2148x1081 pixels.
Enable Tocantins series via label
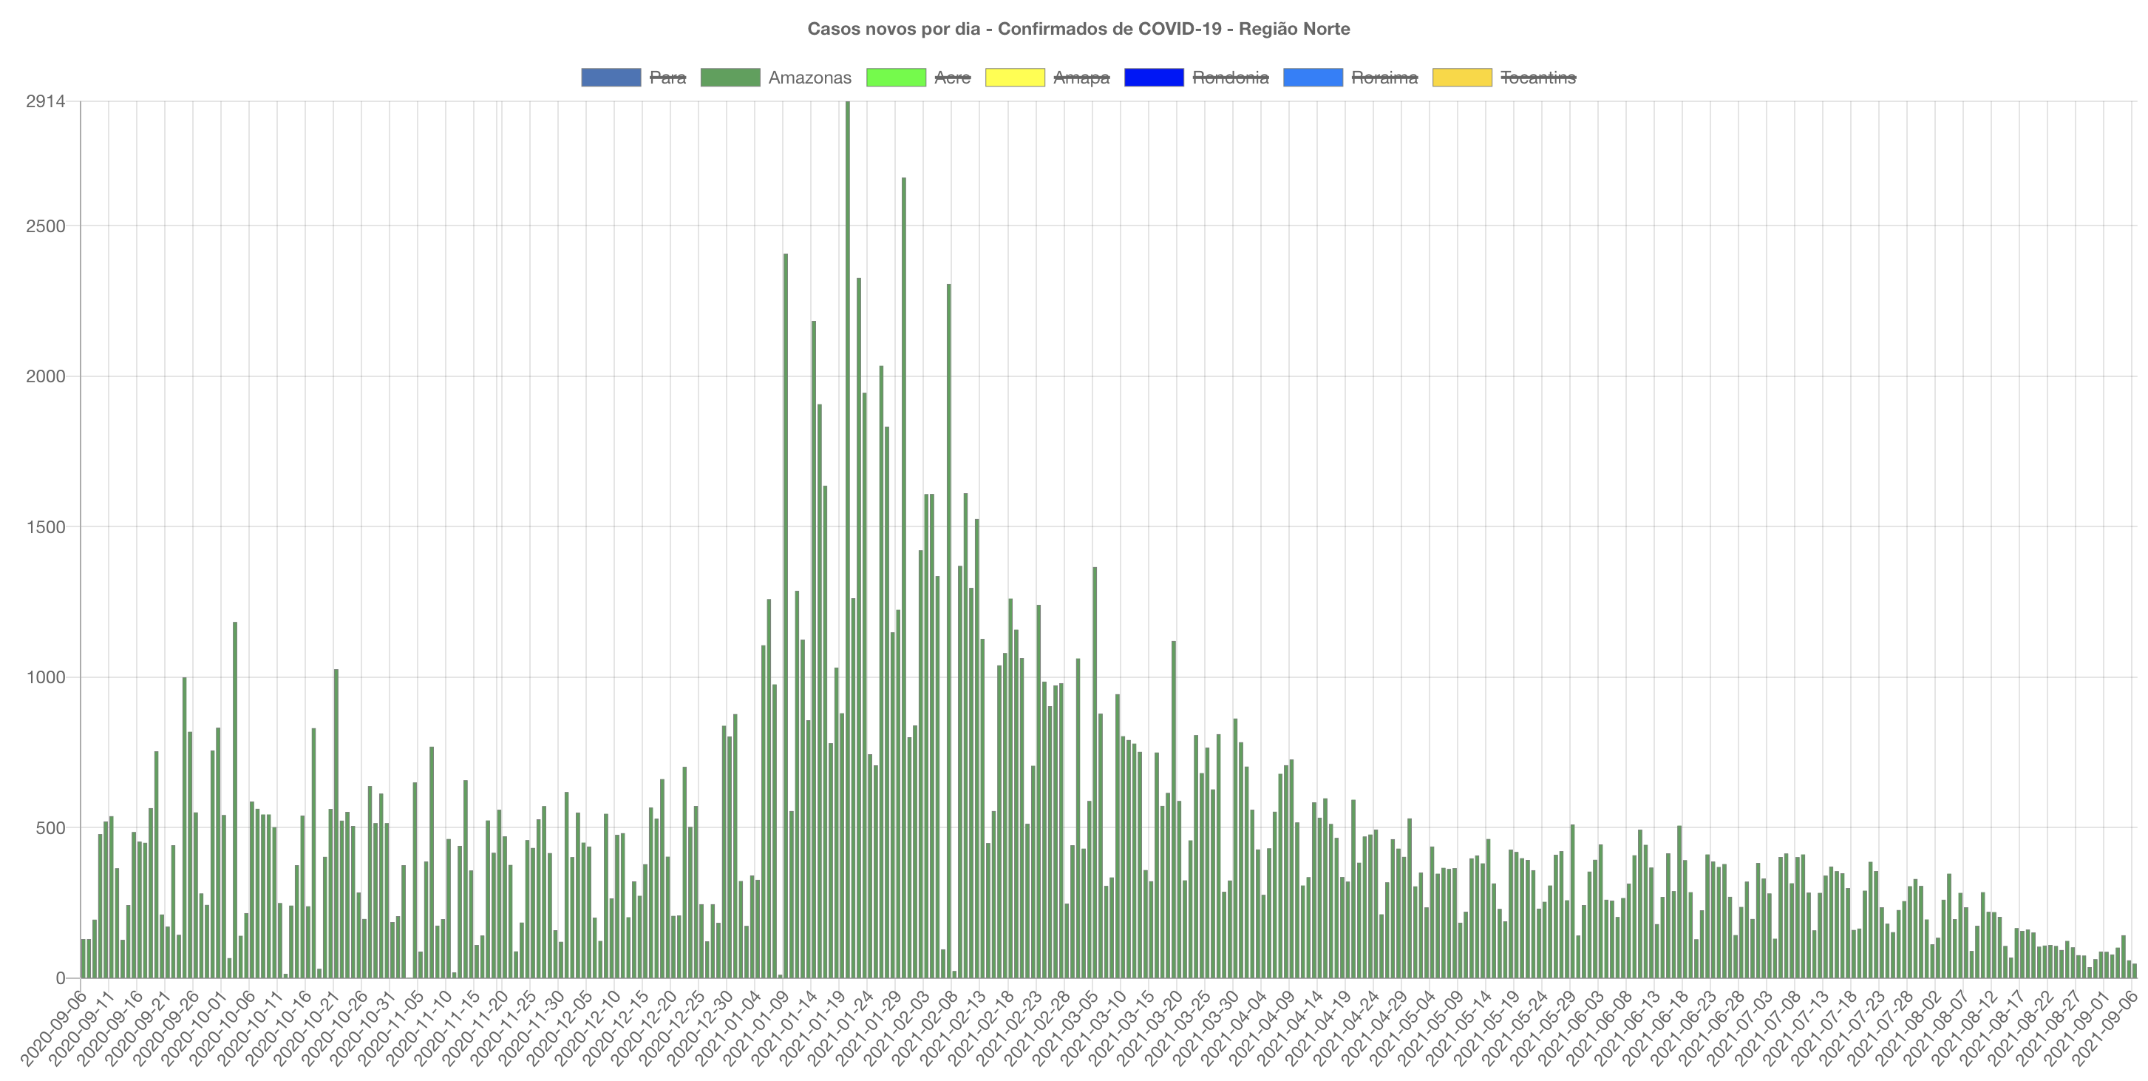point(1537,78)
